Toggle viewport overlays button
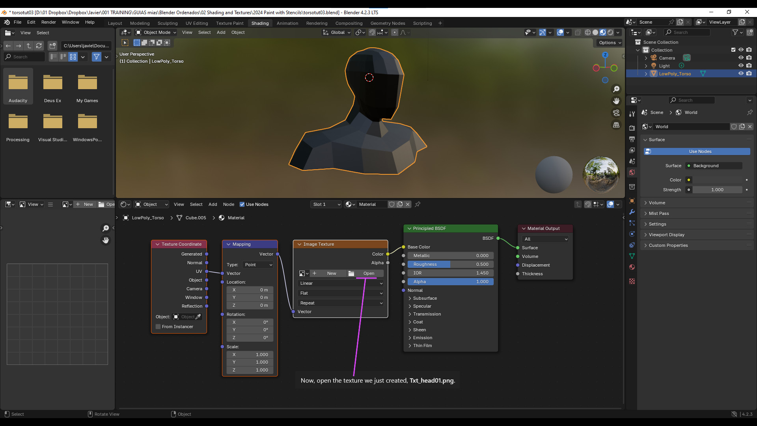The image size is (757, 426). point(560,32)
